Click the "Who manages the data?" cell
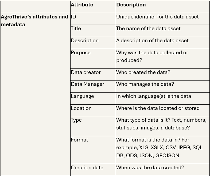 pyautogui.click(x=145, y=84)
